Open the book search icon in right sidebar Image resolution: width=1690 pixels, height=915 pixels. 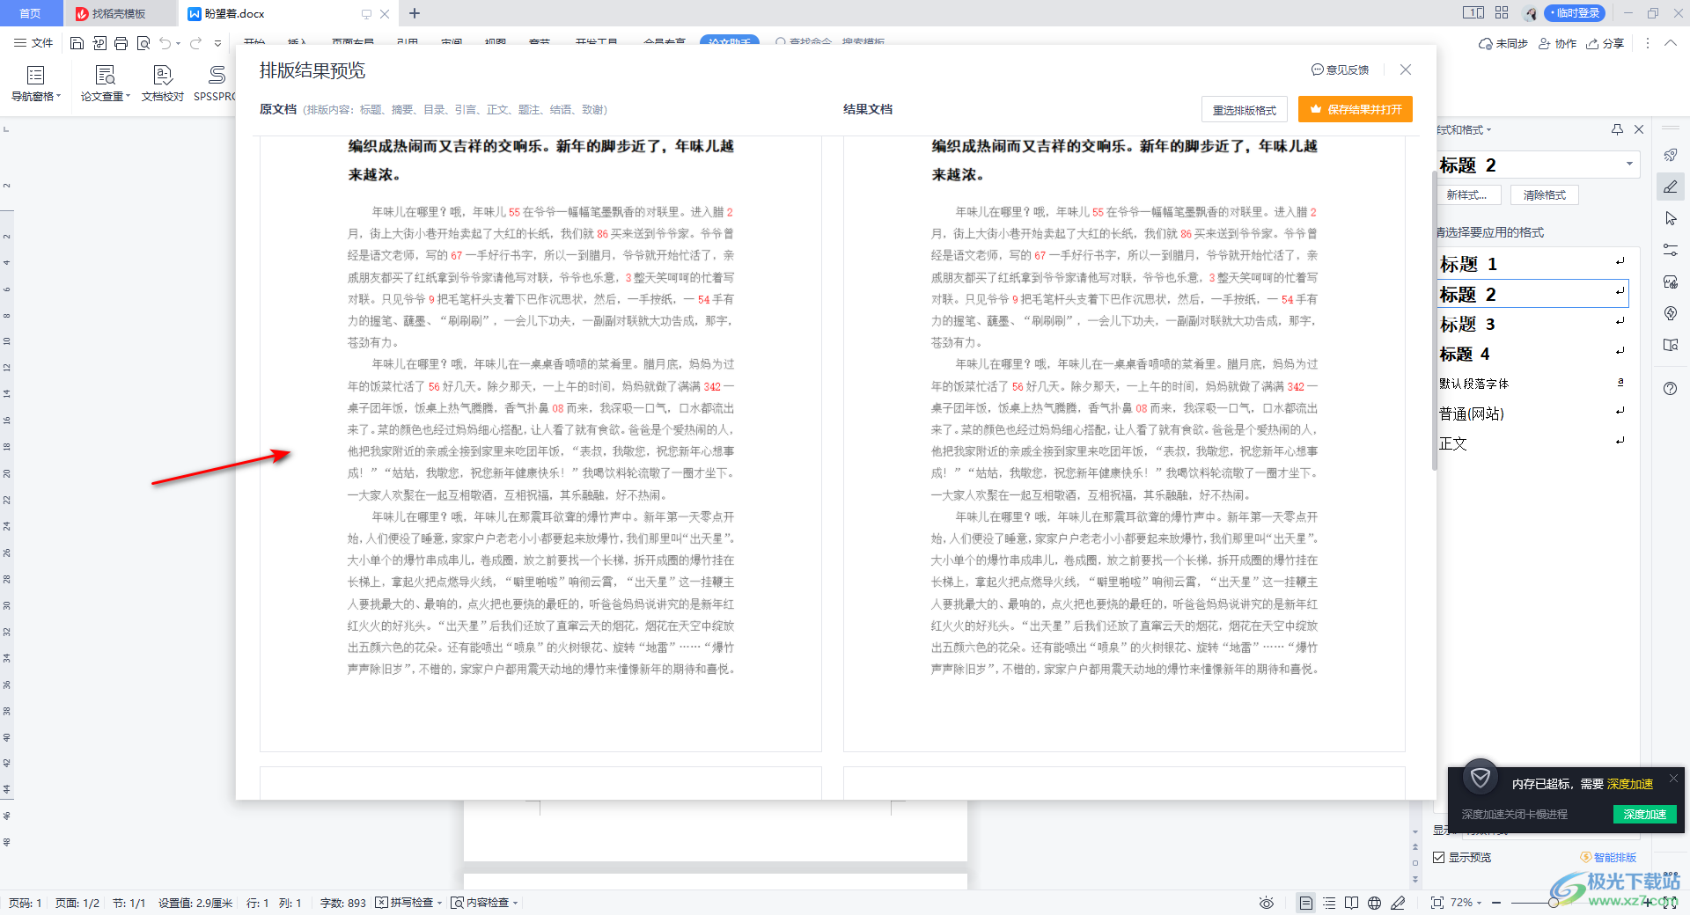click(1671, 345)
